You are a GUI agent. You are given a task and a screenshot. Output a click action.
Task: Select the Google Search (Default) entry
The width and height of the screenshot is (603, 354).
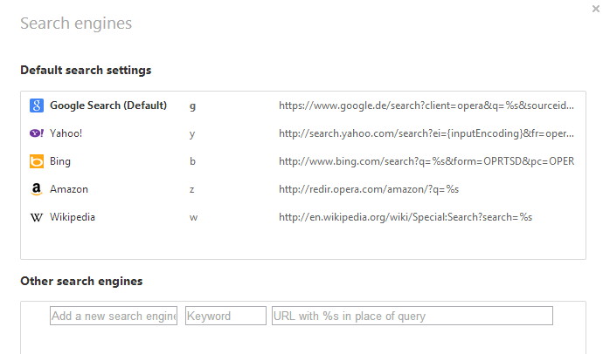(x=108, y=106)
